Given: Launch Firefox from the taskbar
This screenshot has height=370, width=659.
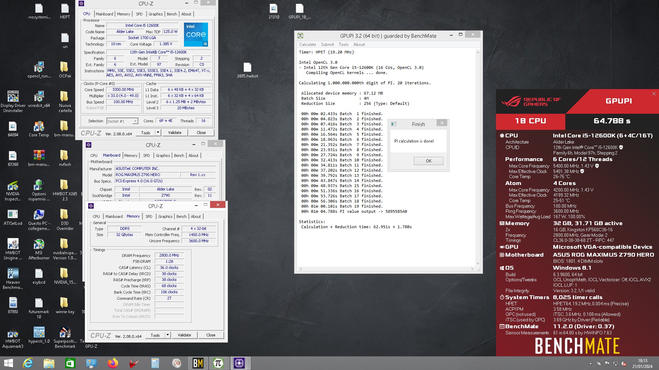Looking at the screenshot, I should [113, 363].
